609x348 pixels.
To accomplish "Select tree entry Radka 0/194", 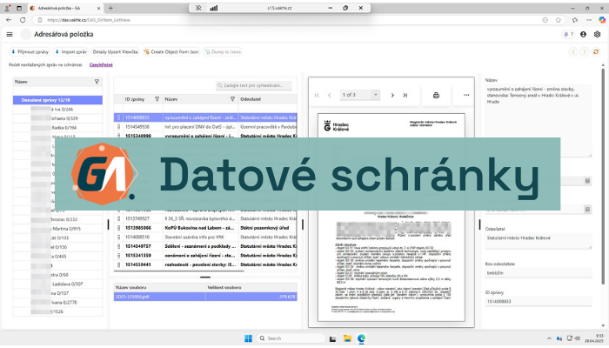I will 58,127.
